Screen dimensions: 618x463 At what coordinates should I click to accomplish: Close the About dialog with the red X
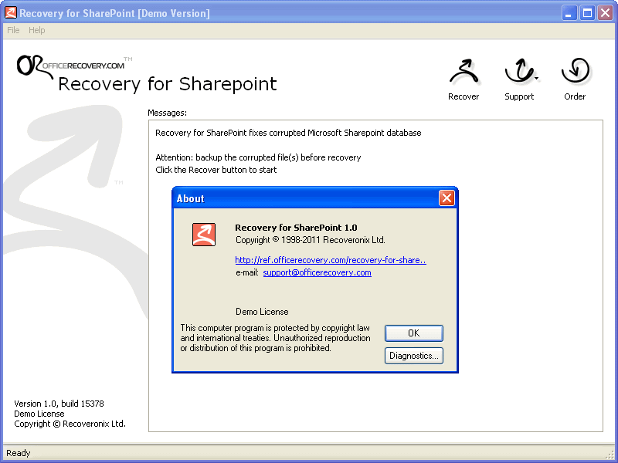pos(447,198)
